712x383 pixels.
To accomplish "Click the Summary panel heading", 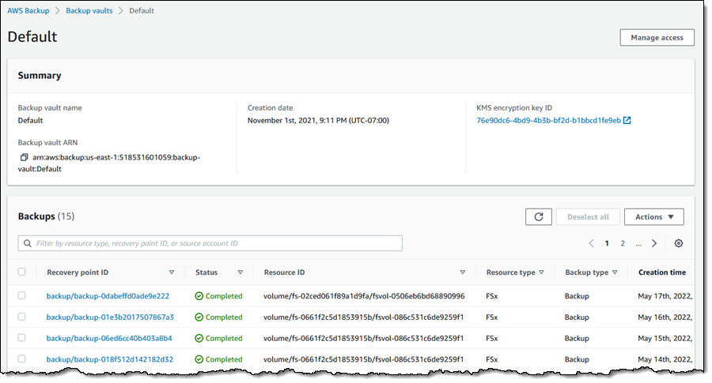I will [40, 76].
